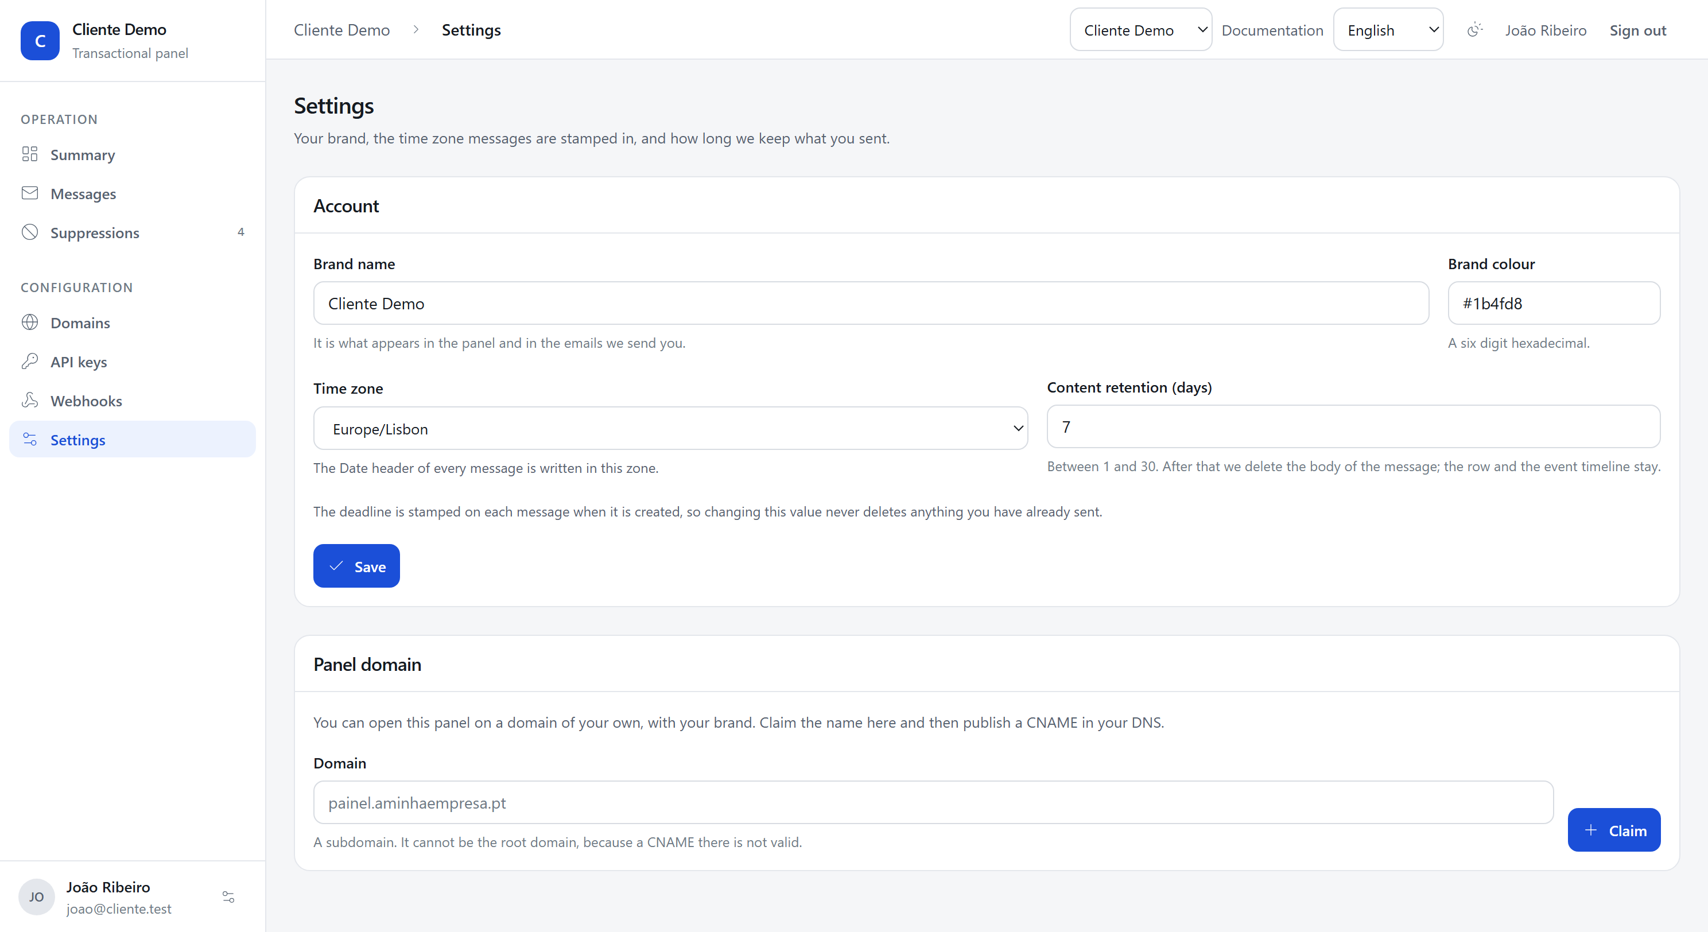Claim the panel domain

[x=1613, y=830]
